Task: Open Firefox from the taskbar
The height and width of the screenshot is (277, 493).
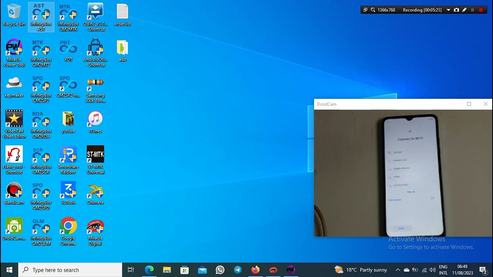Action: click(255, 270)
